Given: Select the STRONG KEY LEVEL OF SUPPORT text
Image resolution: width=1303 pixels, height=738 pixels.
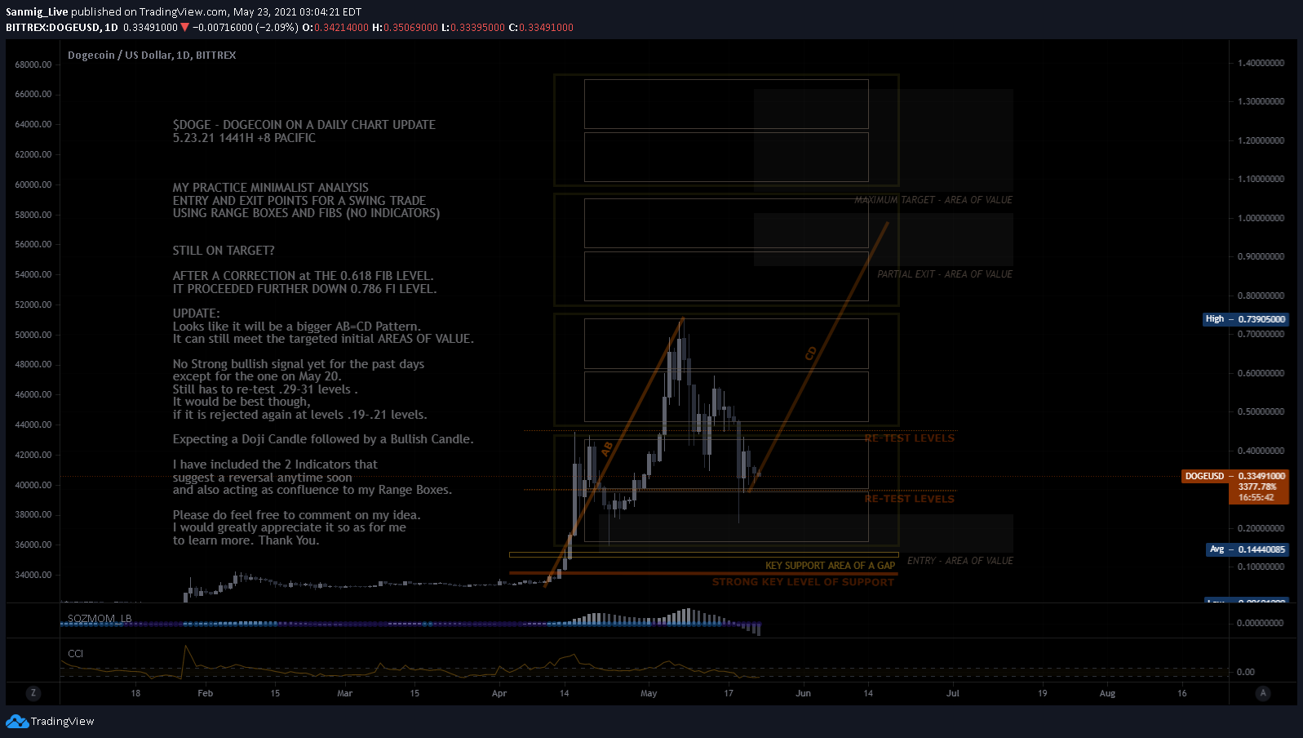Looking at the screenshot, I should pyautogui.click(x=803, y=582).
